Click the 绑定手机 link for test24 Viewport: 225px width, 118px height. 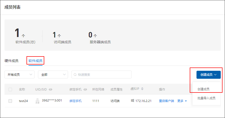75,101
